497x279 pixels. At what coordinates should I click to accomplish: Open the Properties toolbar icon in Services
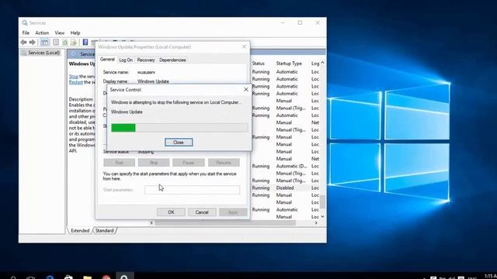(x=56, y=42)
